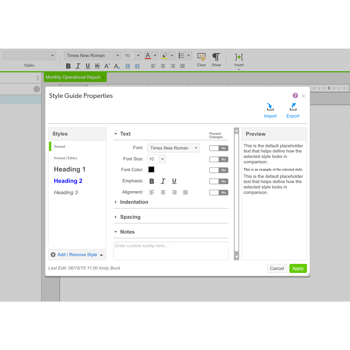Click the Import link
The height and width of the screenshot is (350, 350).
coord(270,110)
